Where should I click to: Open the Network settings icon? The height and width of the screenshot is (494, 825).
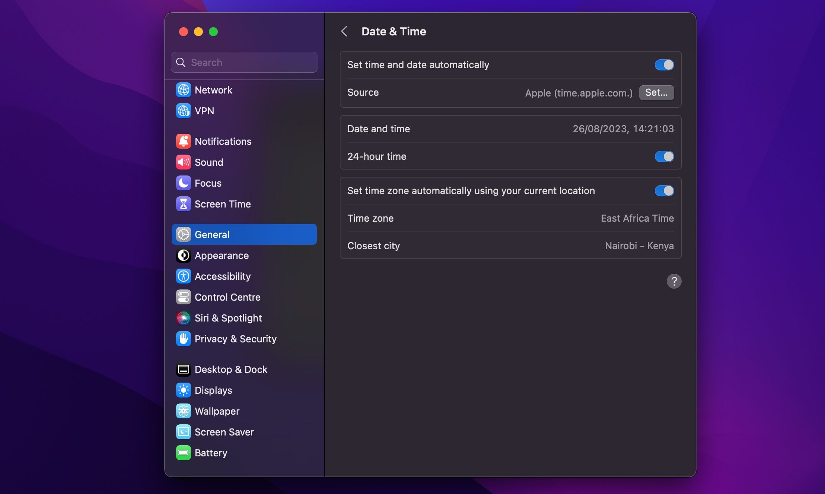[x=183, y=89]
